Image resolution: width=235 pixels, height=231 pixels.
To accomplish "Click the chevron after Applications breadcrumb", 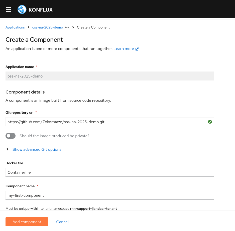I will [28, 27].
